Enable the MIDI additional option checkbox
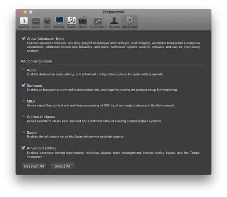This screenshot has height=197, width=227. coord(23,101)
